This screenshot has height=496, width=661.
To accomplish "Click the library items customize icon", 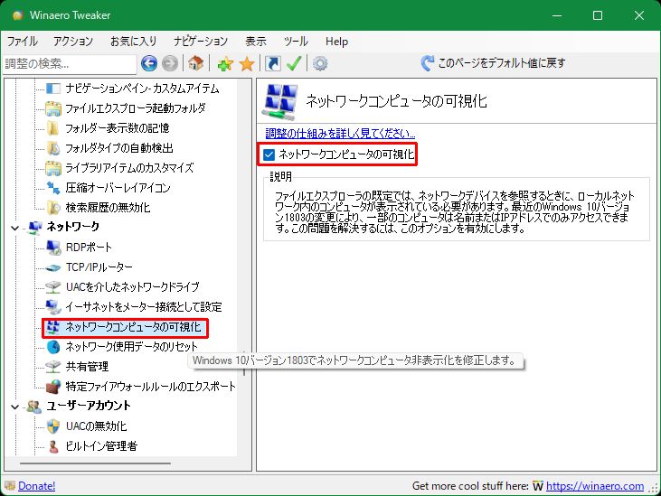I will pos(53,168).
